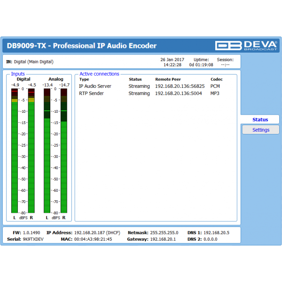The image size is (282, 282).
Task: Click the Type column header
Action: point(84,79)
